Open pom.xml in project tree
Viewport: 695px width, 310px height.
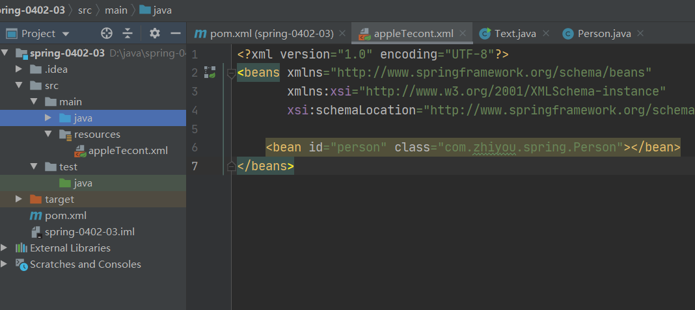[93, 216]
